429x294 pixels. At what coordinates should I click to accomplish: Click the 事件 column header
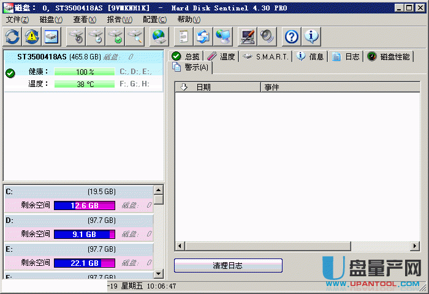[271, 88]
